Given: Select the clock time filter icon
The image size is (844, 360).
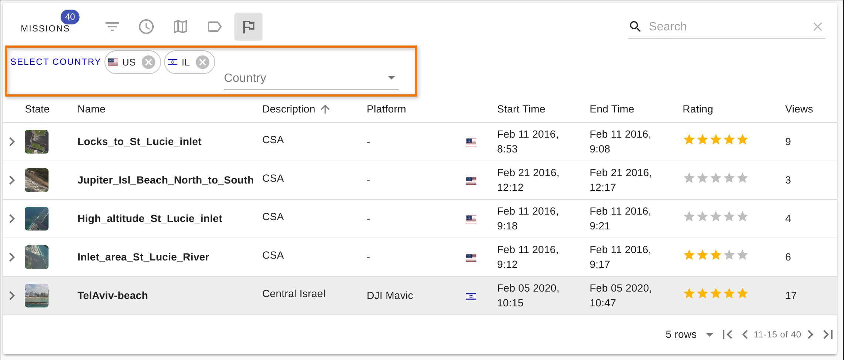Looking at the screenshot, I should tap(146, 26).
